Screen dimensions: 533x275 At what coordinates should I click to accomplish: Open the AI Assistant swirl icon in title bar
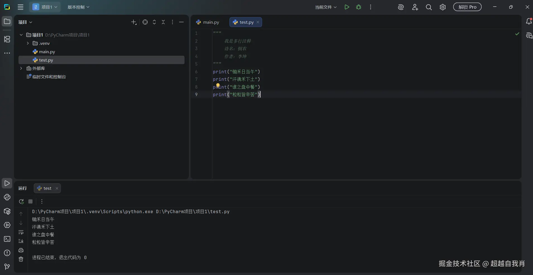[401, 7]
